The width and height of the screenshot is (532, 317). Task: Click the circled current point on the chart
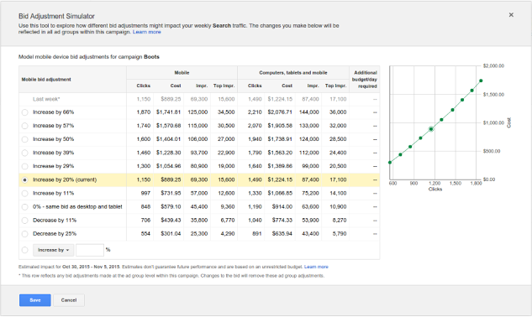(431, 129)
